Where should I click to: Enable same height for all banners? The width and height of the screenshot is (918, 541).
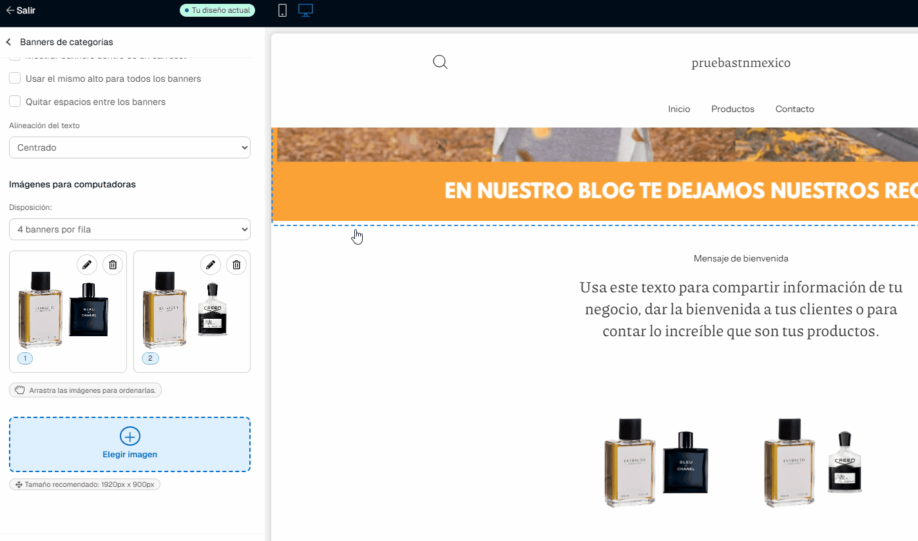pos(15,78)
